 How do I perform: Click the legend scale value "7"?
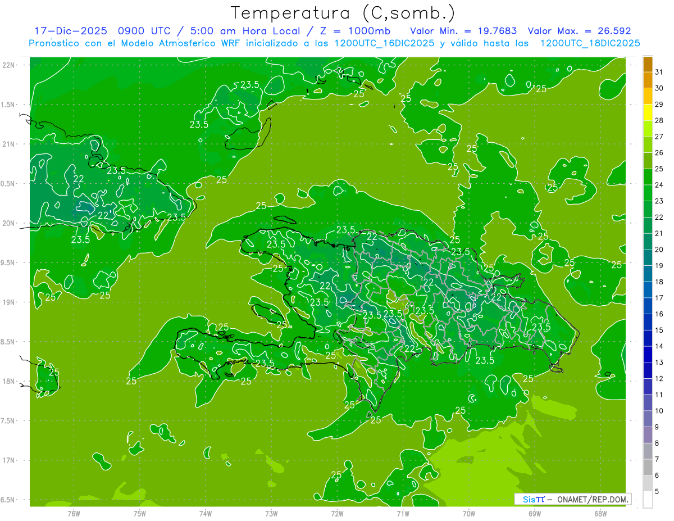click(x=657, y=459)
